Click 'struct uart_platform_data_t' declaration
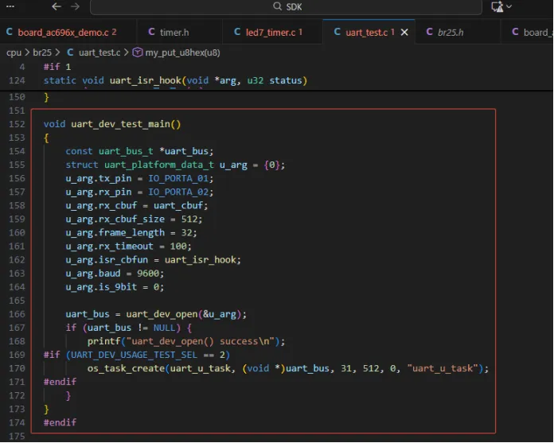The width and height of the screenshot is (554, 443). tap(139, 165)
